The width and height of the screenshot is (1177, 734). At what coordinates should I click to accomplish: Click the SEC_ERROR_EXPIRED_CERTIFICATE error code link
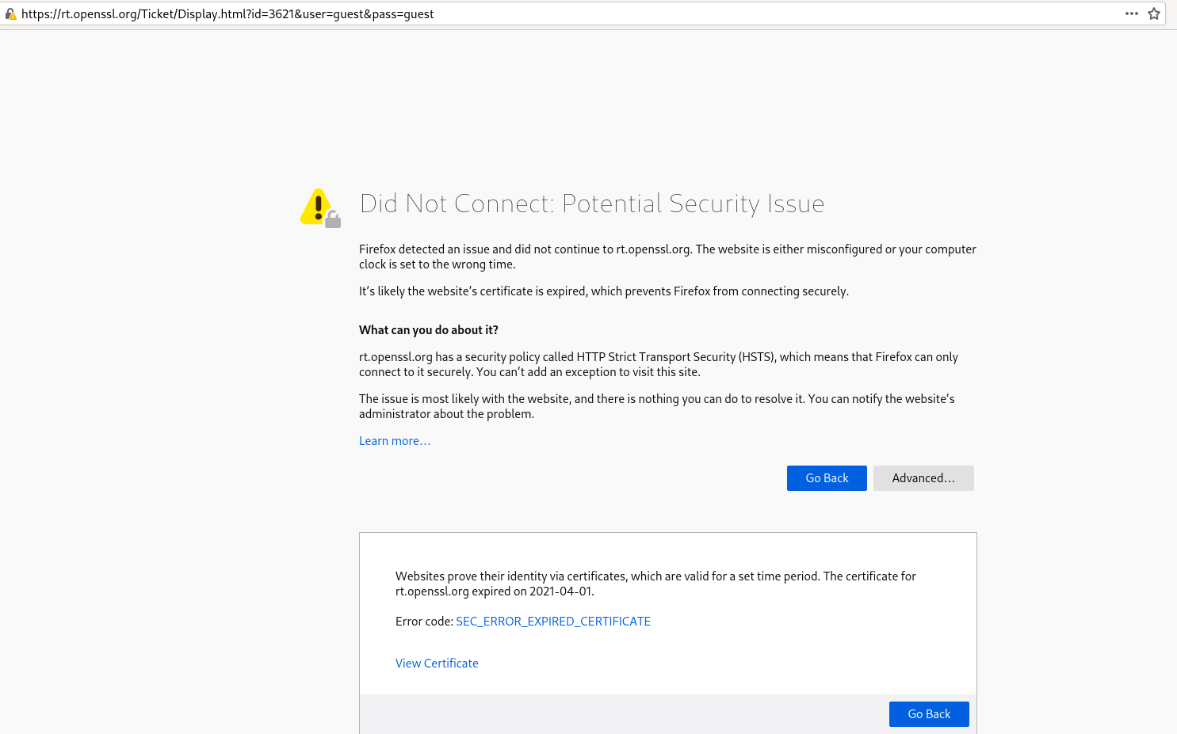[552, 621]
